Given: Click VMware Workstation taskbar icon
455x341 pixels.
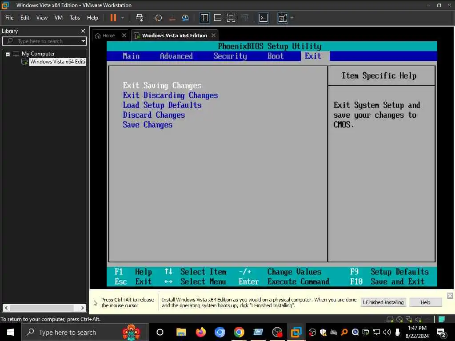Looking at the screenshot, I should click(x=296, y=332).
